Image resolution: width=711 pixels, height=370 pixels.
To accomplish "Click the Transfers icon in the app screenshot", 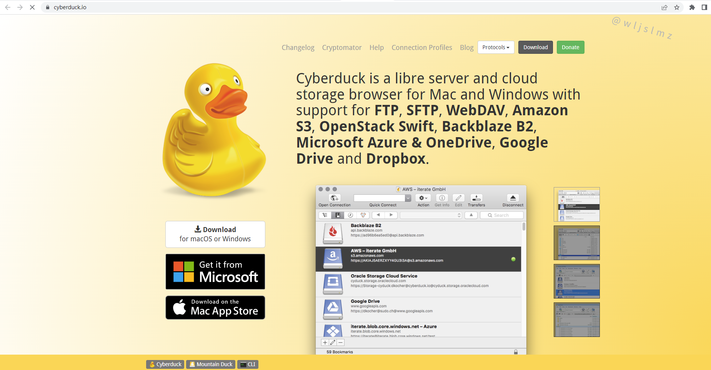I will click(476, 198).
